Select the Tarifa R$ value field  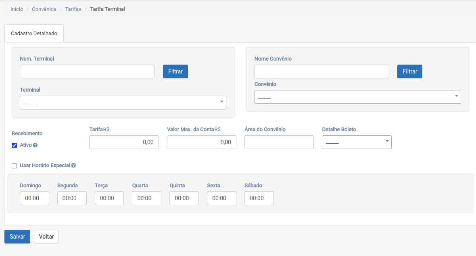(x=124, y=142)
